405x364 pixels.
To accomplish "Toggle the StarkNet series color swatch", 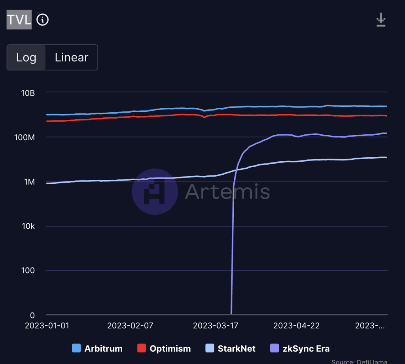I will [x=210, y=348].
